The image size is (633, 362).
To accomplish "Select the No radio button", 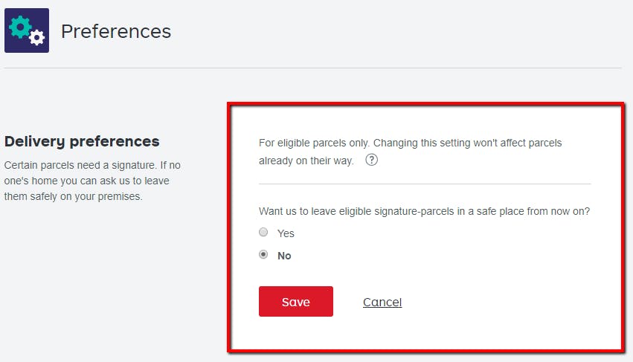I will (x=263, y=255).
